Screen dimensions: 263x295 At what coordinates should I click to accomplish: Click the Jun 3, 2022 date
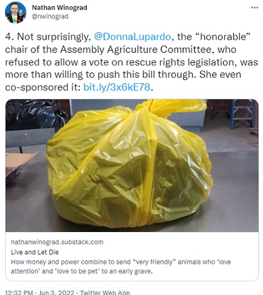click(x=57, y=292)
